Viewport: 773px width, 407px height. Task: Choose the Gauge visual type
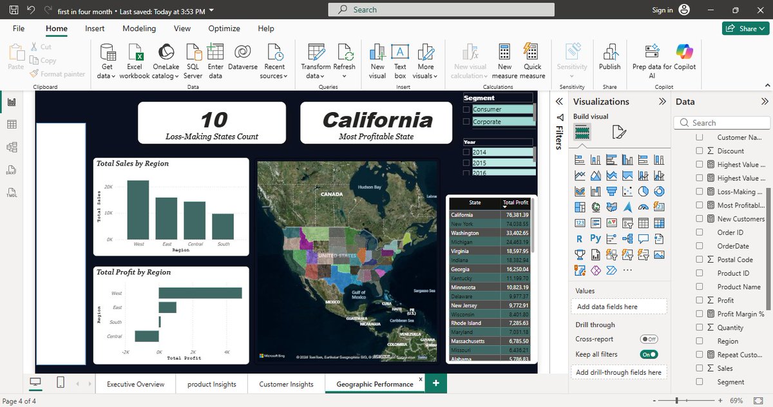coord(643,207)
